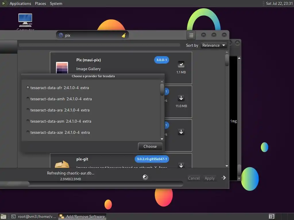The image size is (294, 220).
Task: Click the package list scroll down arrow
Action: (227, 166)
